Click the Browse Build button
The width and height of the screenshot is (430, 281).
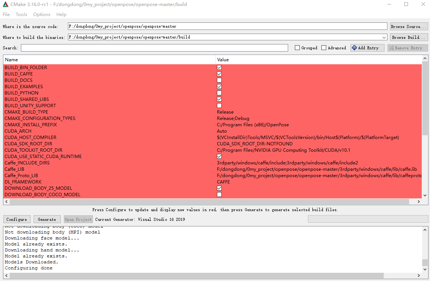point(409,37)
